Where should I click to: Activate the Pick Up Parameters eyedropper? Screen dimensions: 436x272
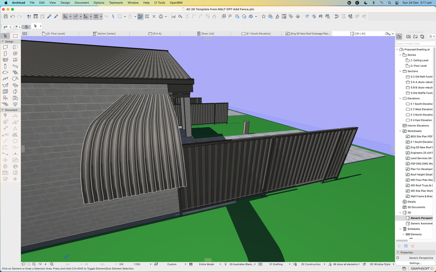(x=49, y=17)
